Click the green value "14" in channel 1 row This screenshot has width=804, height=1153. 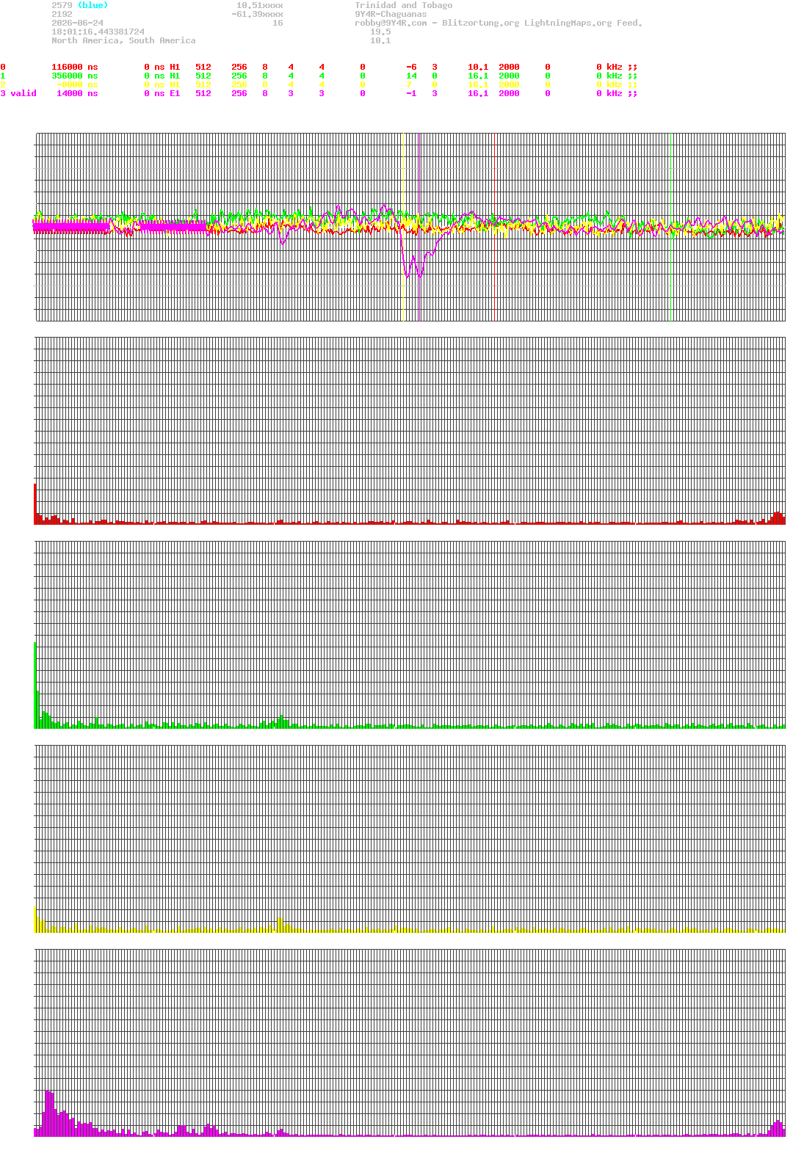[411, 76]
